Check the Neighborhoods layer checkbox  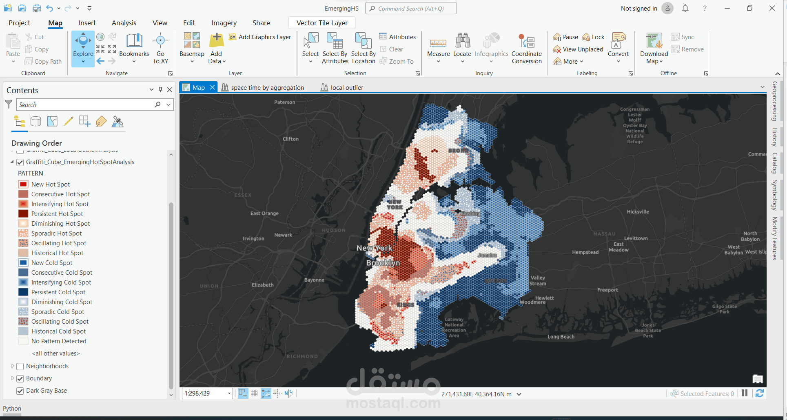pyautogui.click(x=20, y=367)
